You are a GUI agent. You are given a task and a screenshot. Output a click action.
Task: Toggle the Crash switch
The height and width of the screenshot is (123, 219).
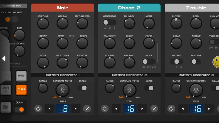click(20, 110)
